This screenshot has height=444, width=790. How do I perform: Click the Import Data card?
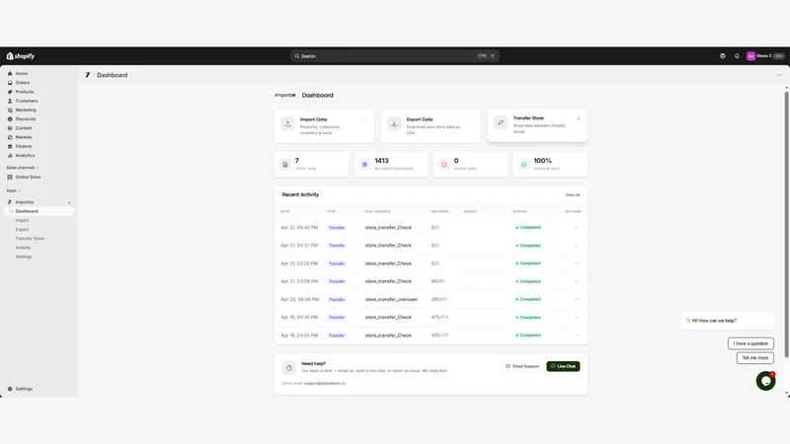[325, 126]
